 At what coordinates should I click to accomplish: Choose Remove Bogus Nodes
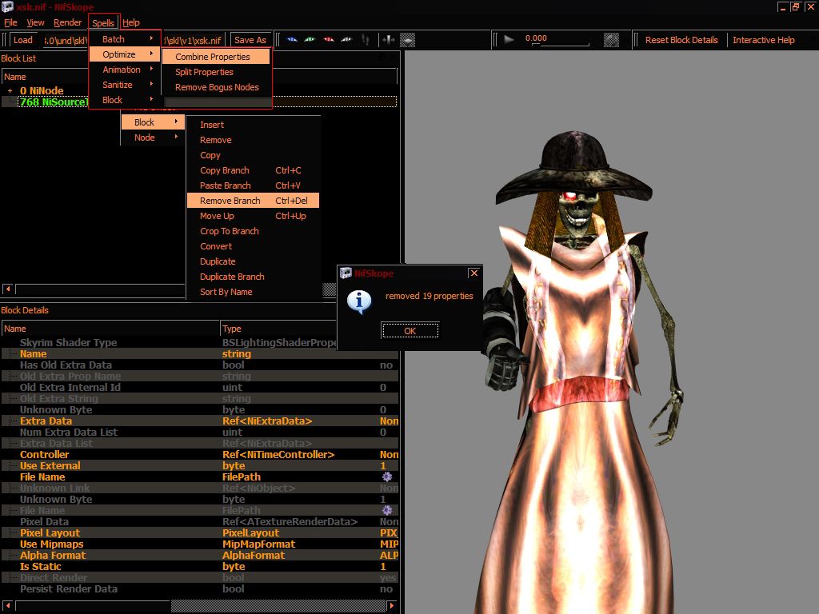coord(216,86)
